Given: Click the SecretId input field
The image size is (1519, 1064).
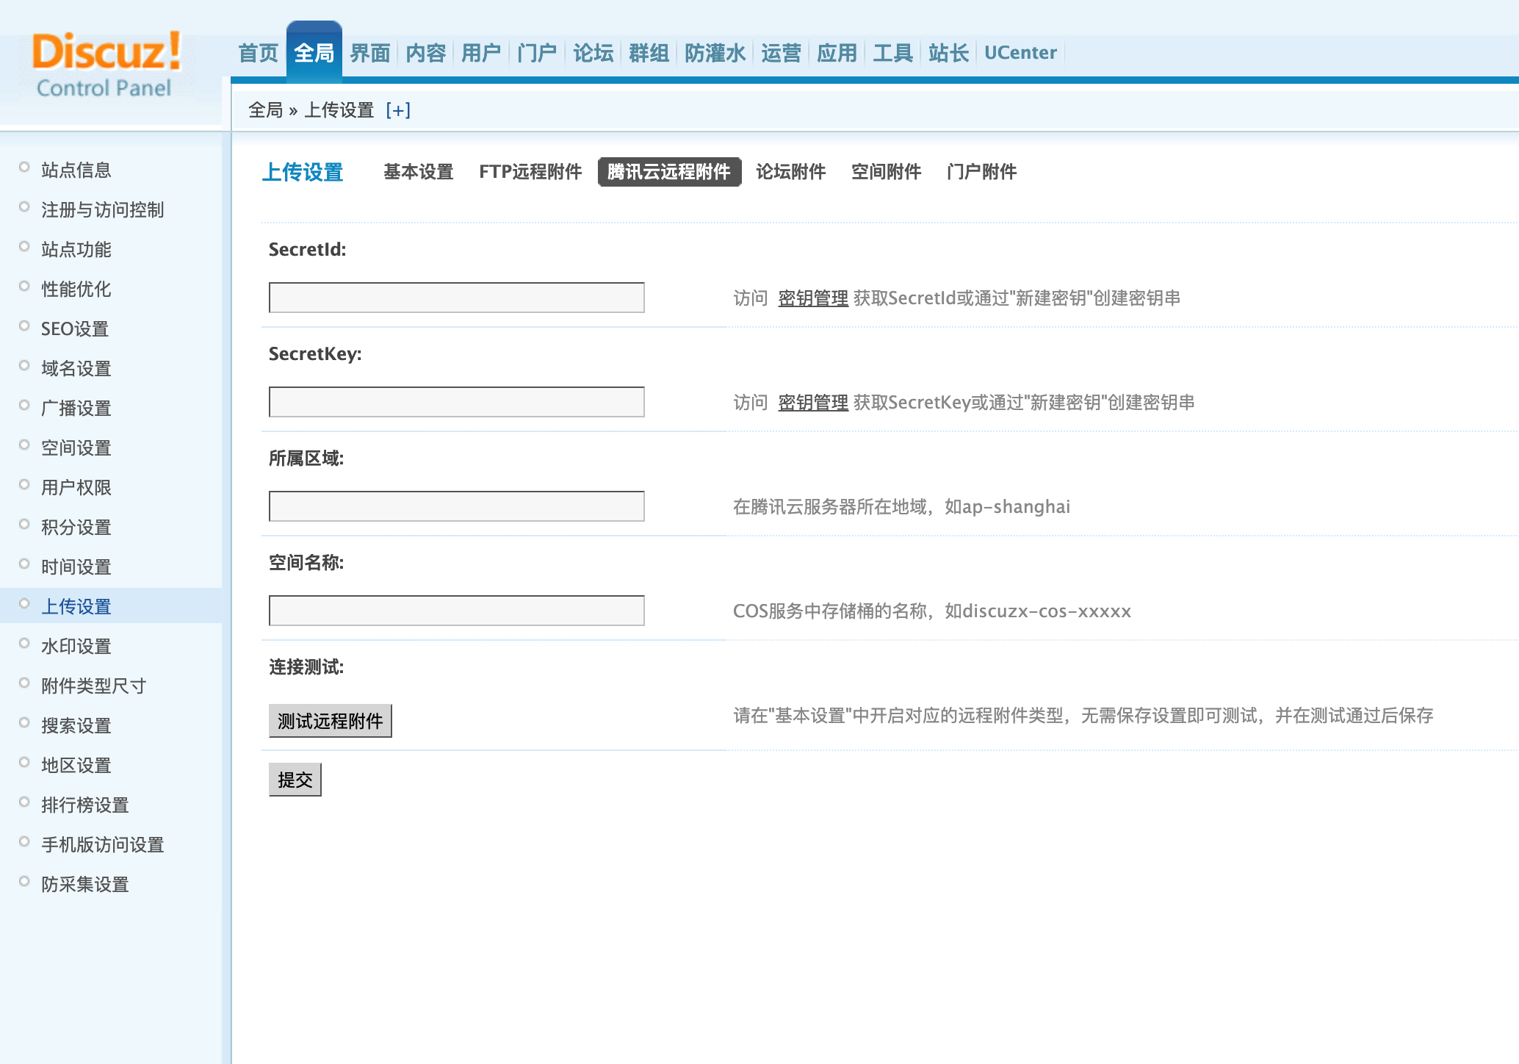Looking at the screenshot, I should point(456,298).
